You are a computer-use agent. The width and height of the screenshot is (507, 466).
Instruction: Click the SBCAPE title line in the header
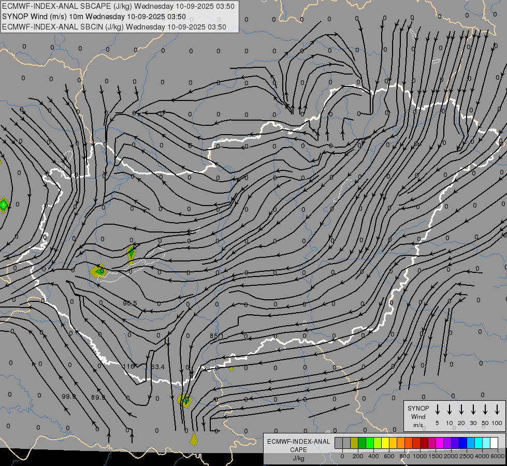pyautogui.click(x=118, y=6)
